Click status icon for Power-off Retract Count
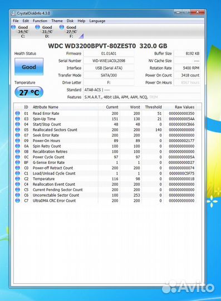The height and width of the screenshot is (301, 221). click(17, 168)
